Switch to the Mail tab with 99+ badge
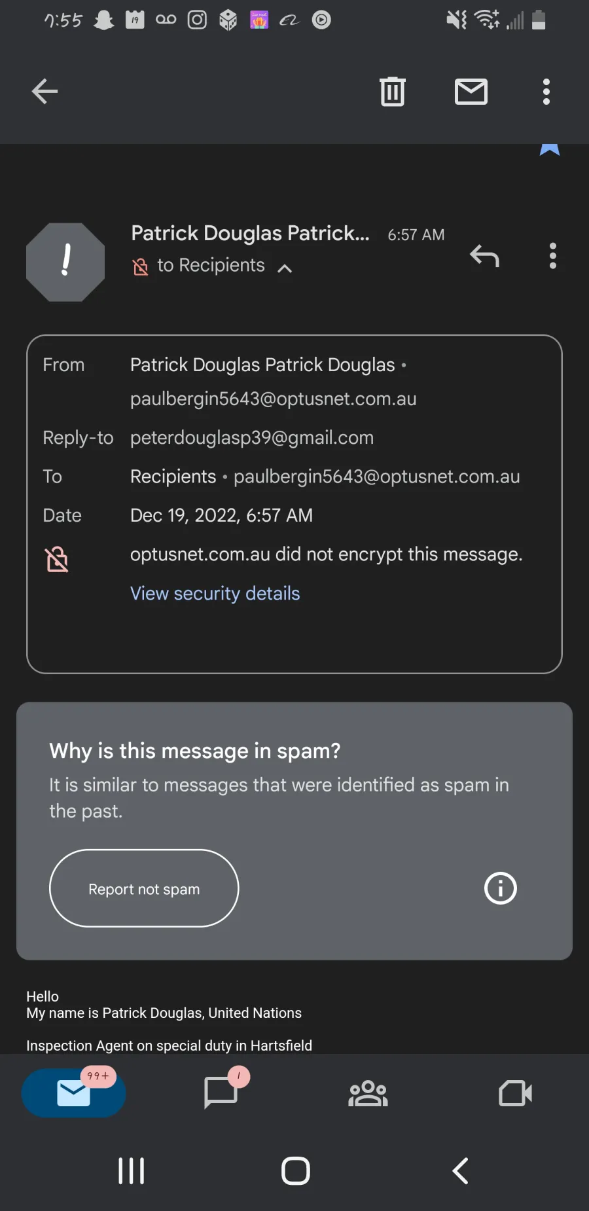 [73, 1093]
